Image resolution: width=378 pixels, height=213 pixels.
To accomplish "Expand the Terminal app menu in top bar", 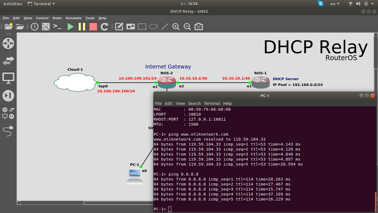I will tap(41, 4).
